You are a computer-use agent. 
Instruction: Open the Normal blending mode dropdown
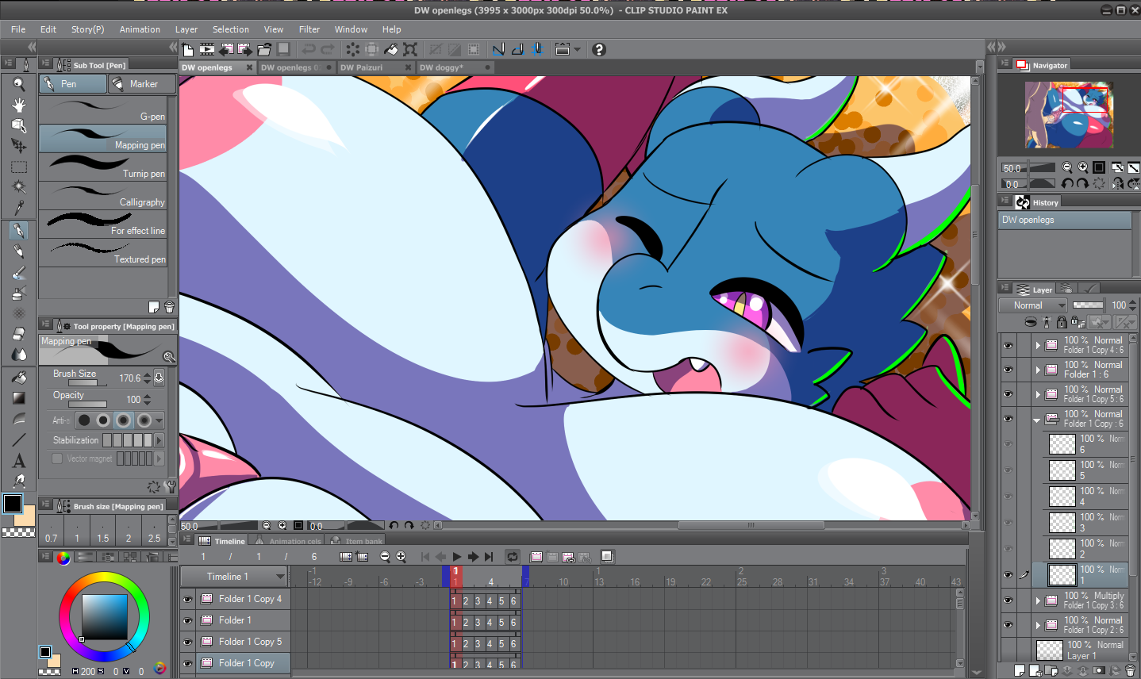point(1033,305)
